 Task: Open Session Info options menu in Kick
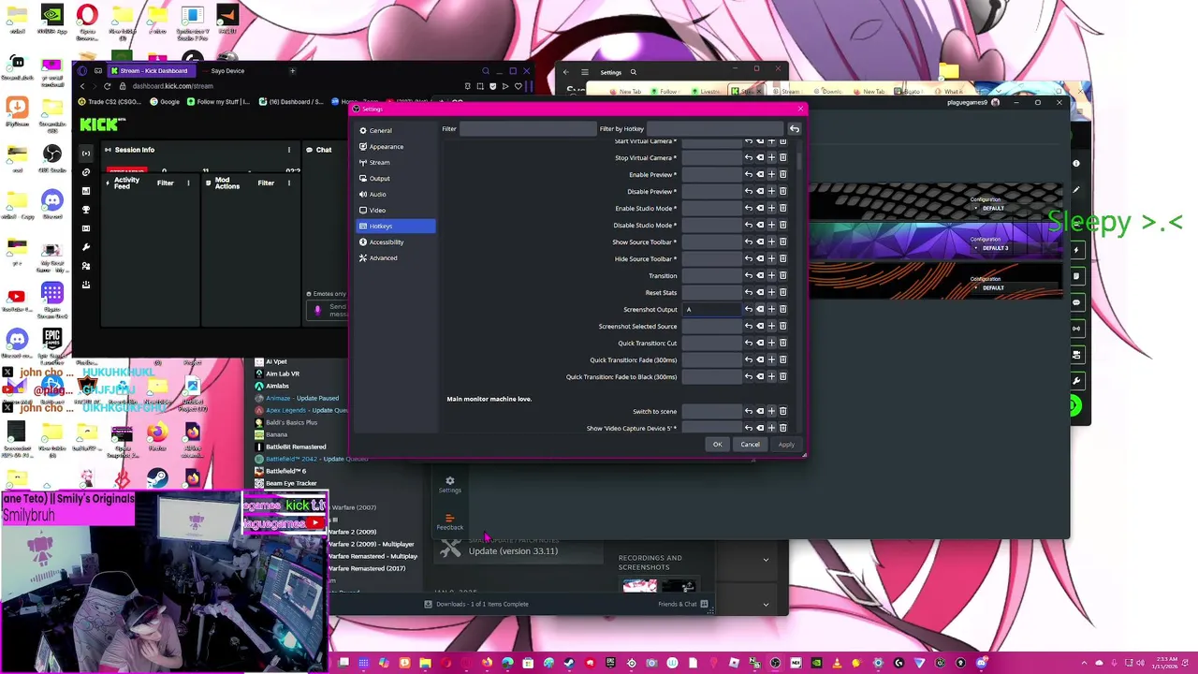pyautogui.click(x=288, y=150)
